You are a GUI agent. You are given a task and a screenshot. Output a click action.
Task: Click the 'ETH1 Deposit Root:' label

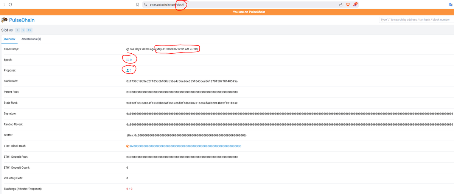(x=16, y=157)
